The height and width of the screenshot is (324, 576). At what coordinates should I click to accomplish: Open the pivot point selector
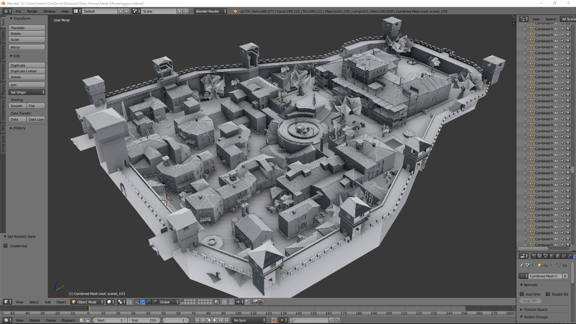pos(121,302)
